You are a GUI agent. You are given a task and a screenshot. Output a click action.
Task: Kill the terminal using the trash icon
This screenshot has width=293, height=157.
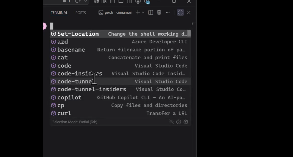point(159,13)
